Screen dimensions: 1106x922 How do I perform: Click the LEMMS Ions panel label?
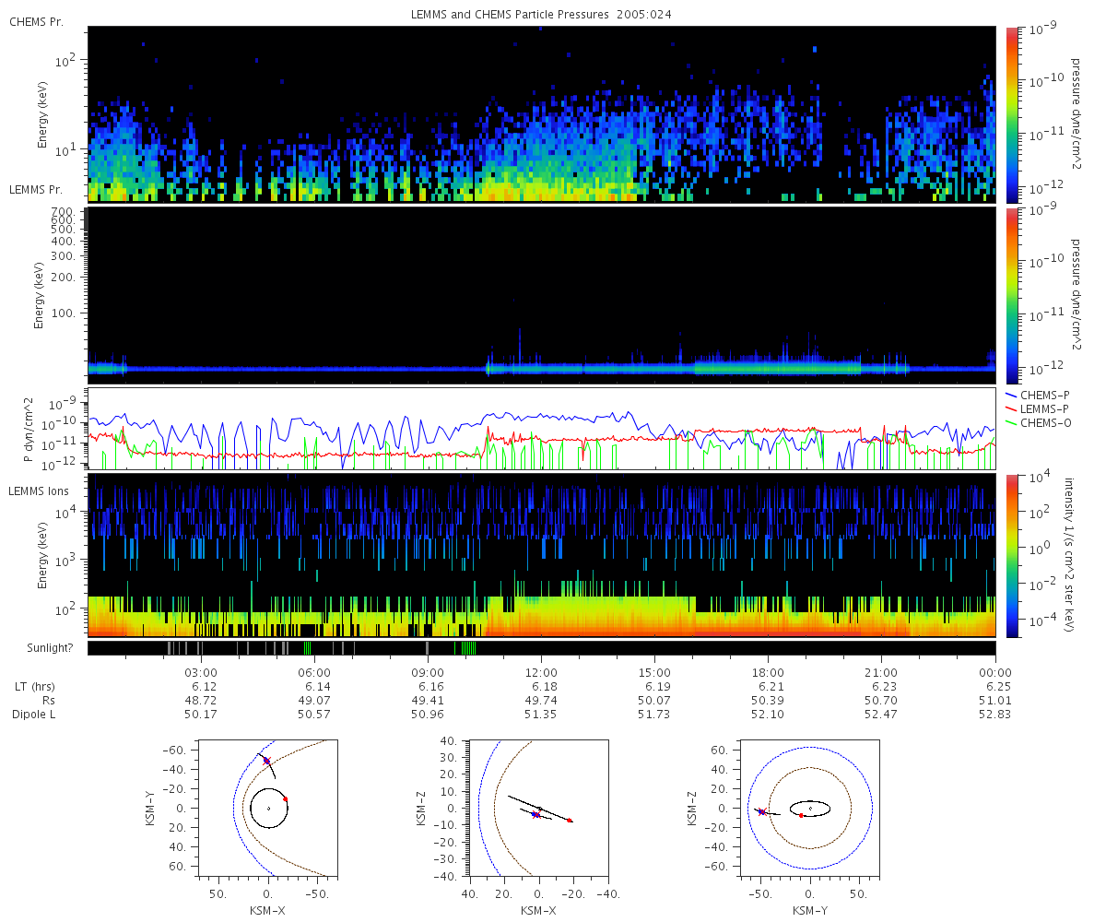pyautogui.click(x=39, y=491)
